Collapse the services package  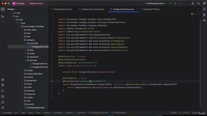click(x=25, y=60)
